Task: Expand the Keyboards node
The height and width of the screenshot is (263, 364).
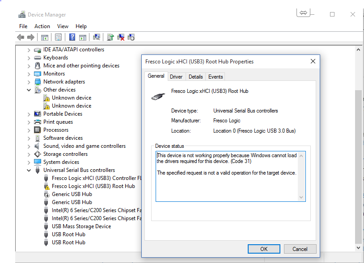Action: tap(29, 58)
